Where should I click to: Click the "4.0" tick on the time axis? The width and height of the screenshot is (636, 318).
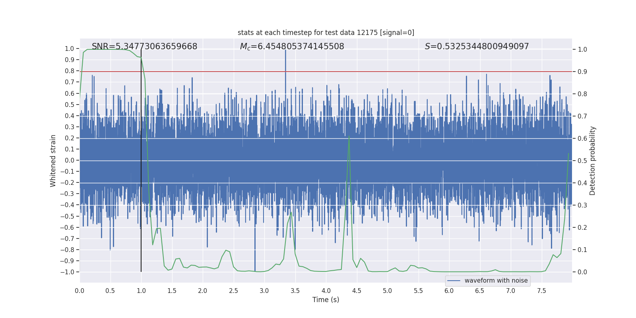pos(326,291)
